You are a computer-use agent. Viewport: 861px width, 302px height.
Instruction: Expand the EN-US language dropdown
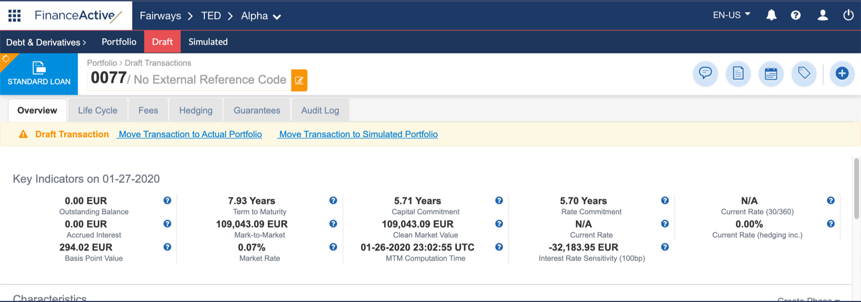point(731,15)
